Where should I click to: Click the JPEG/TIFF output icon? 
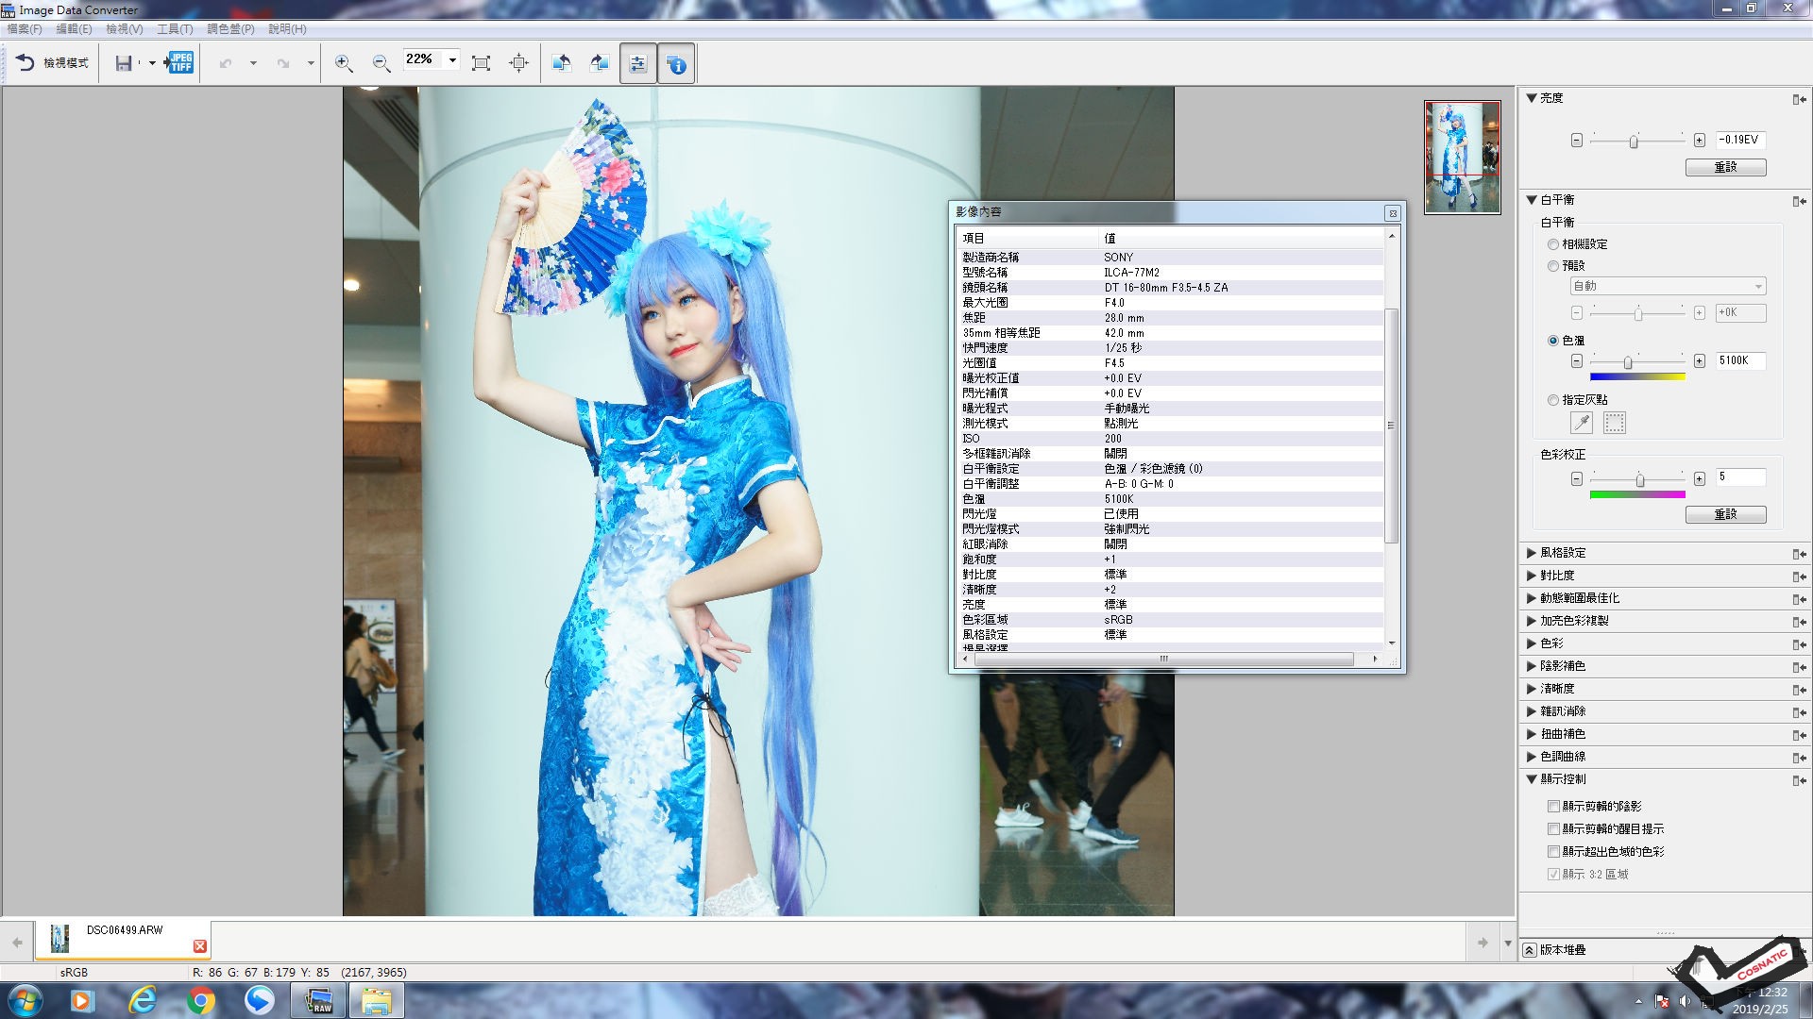pyautogui.click(x=179, y=63)
